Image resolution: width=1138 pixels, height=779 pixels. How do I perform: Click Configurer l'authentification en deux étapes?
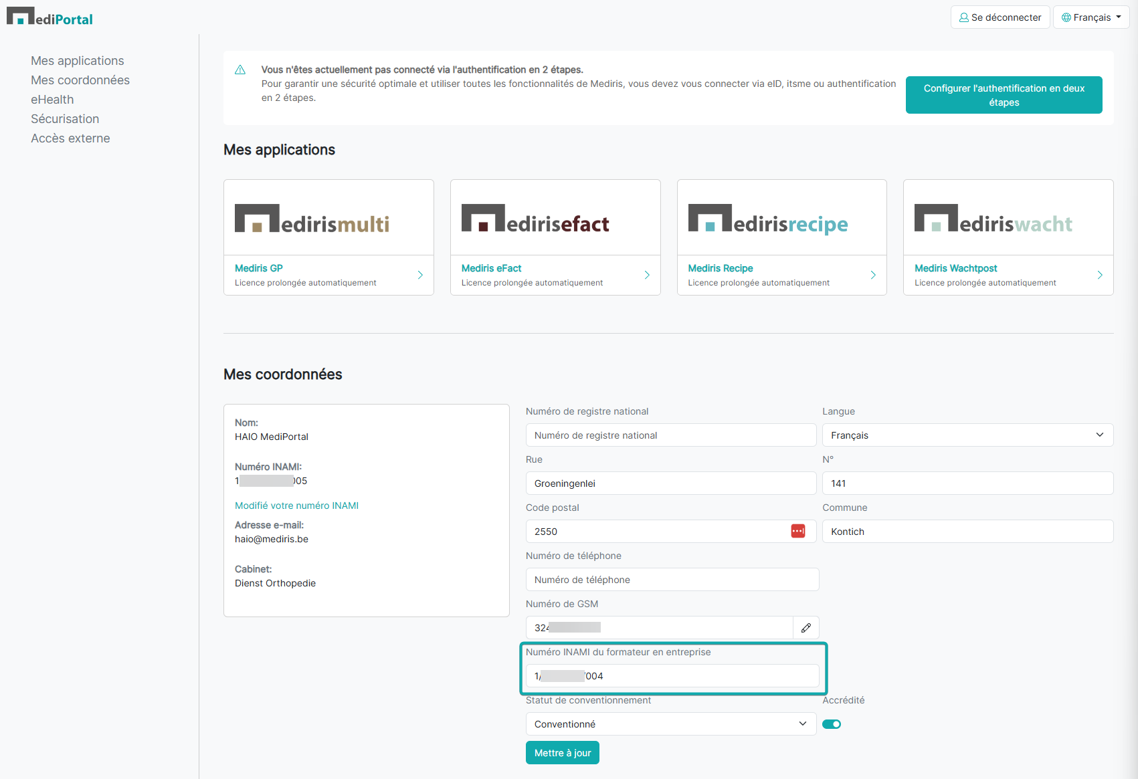tap(1004, 95)
